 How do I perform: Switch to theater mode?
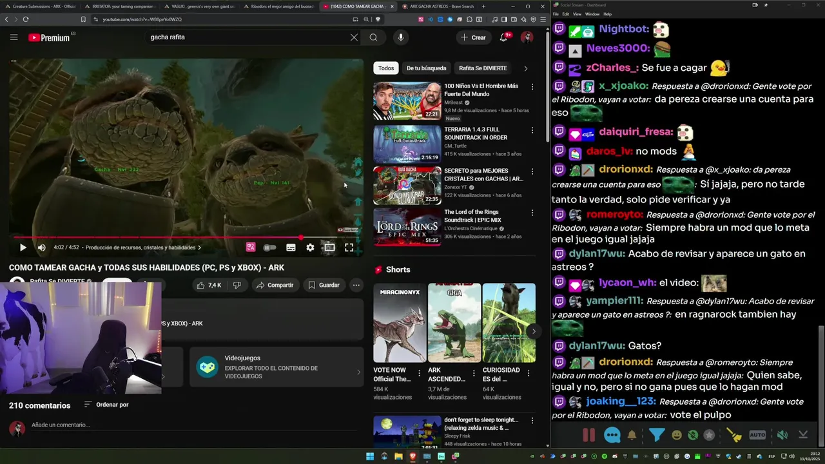pyautogui.click(x=329, y=247)
